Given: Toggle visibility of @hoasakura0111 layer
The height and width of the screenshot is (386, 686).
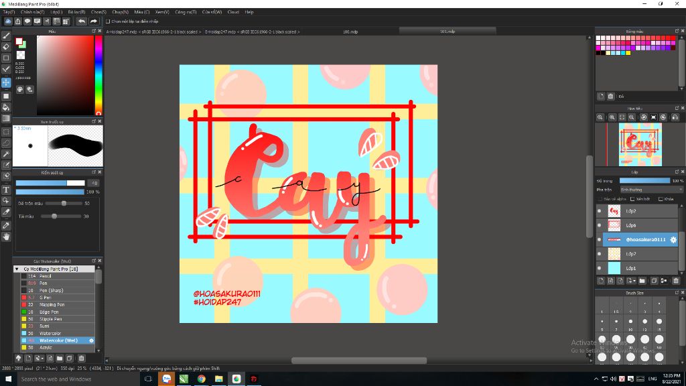Looking at the screenshot, I should [x=600, y=239].
